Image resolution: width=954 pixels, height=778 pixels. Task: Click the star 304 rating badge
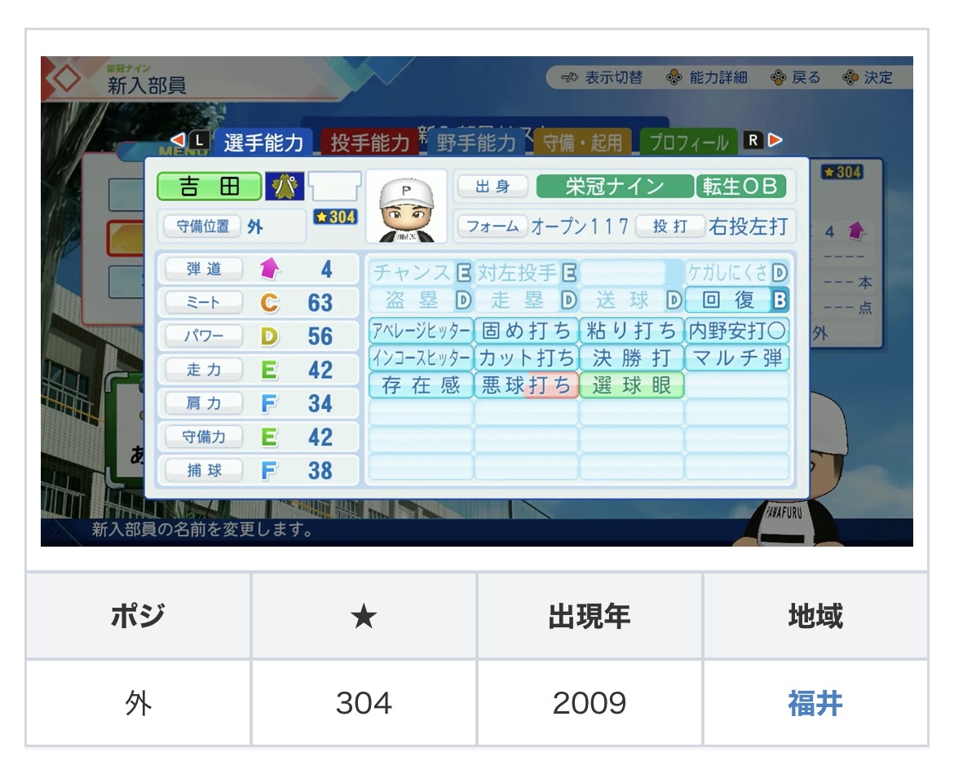pos(334,217)
